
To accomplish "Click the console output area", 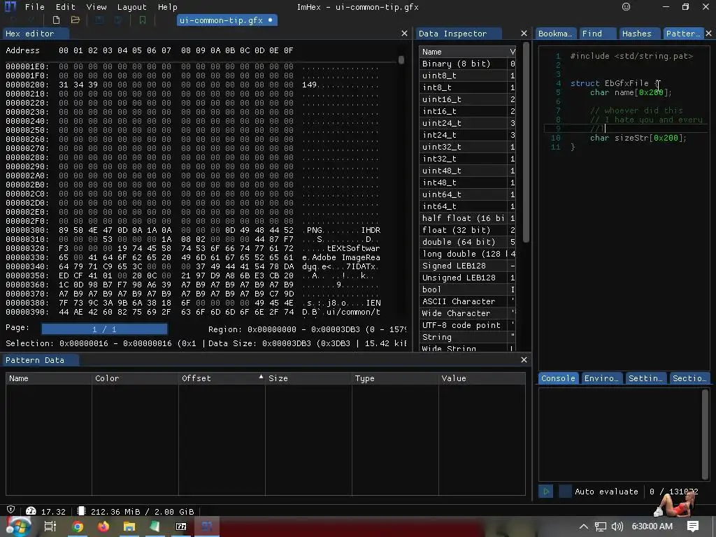I will 622,434.
